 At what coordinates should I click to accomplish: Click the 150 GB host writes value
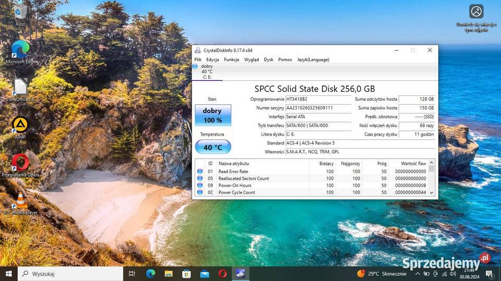click(x=417, y=108)
